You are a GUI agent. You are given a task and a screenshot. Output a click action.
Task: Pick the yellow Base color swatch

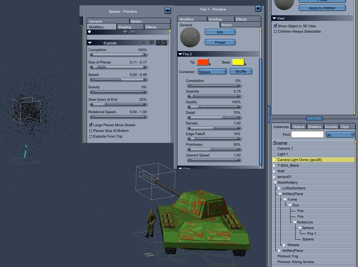point(238,62)
